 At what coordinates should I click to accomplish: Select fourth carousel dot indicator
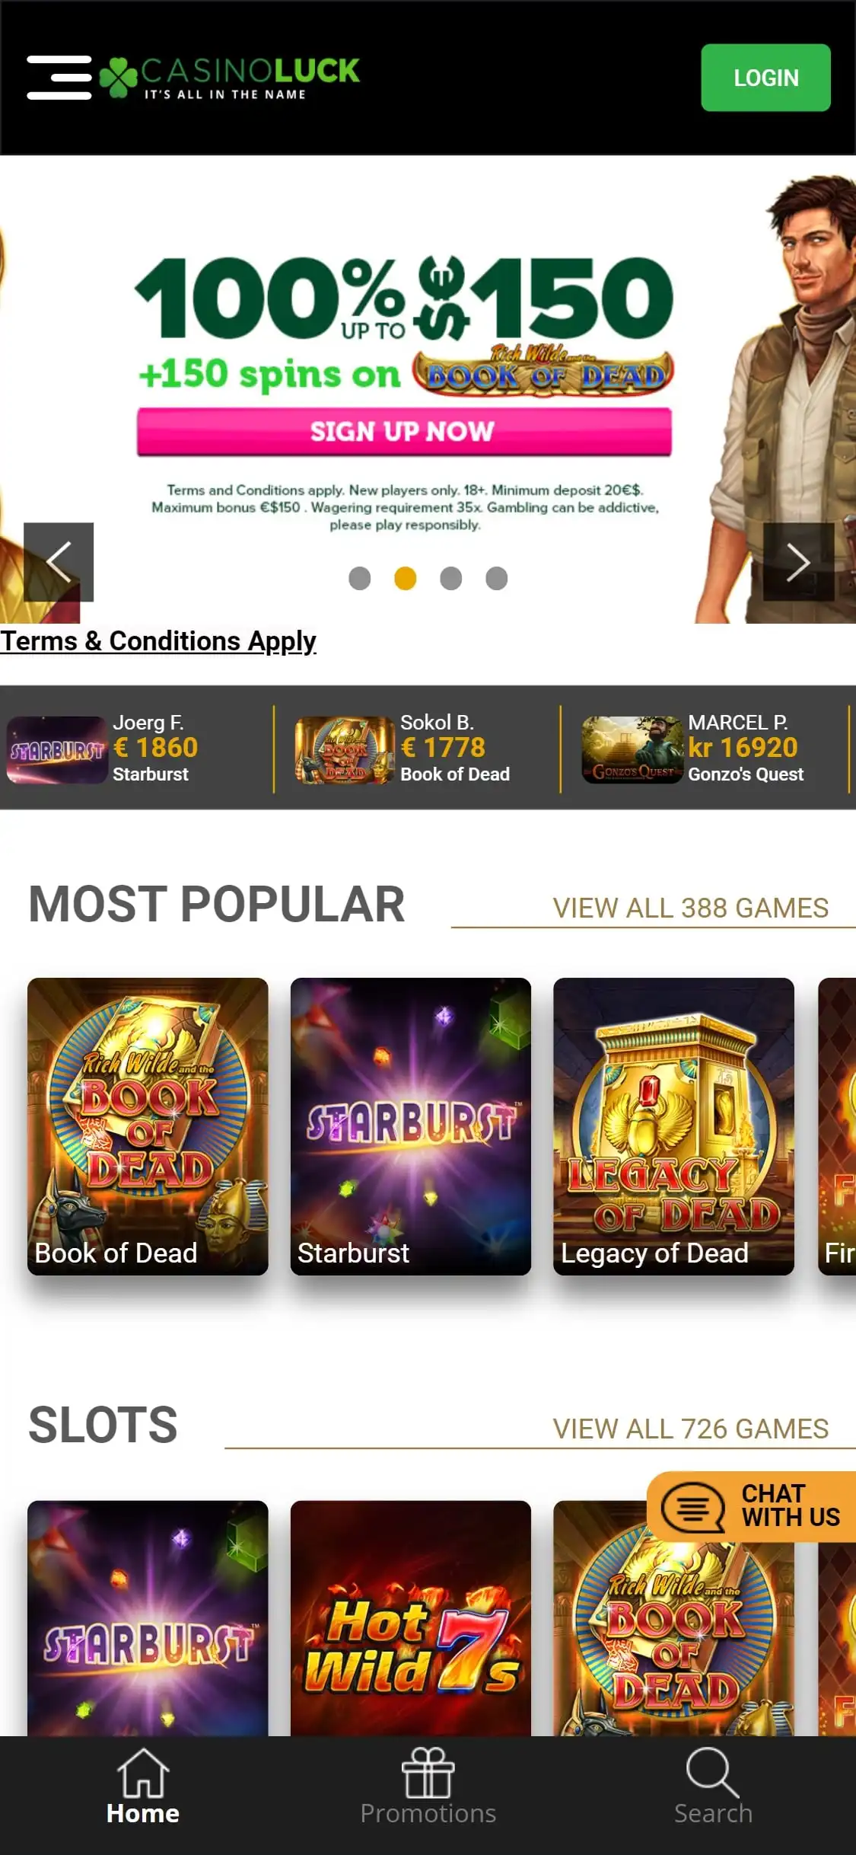497,579
